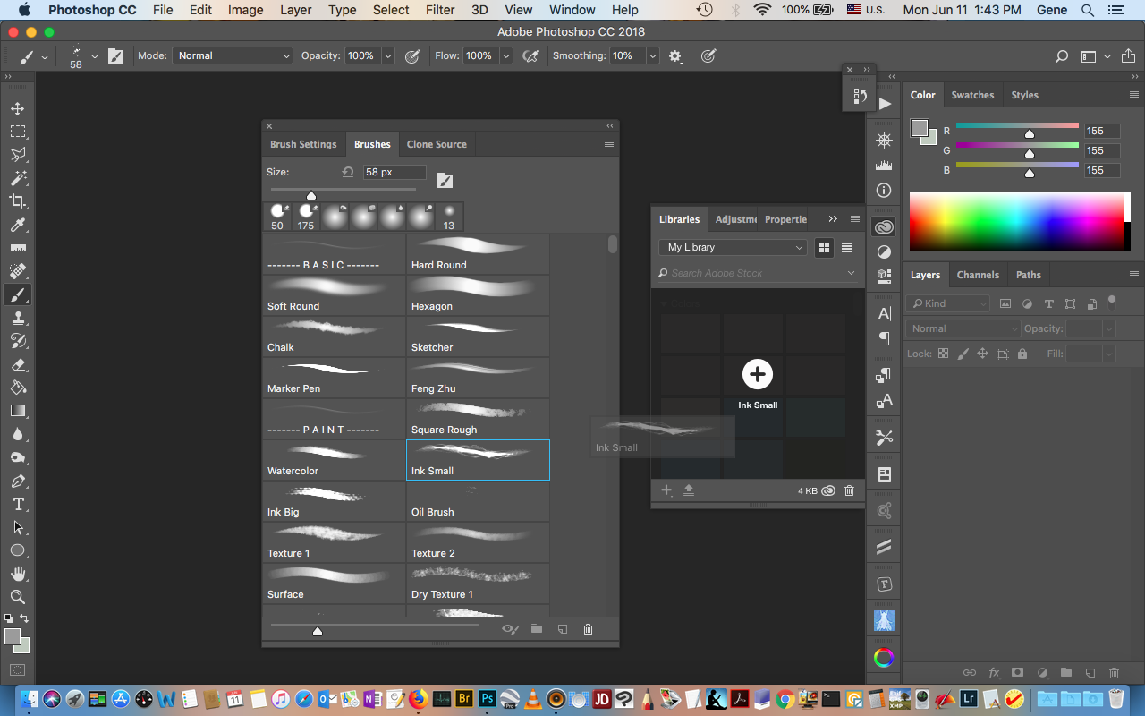Select the Zoom tool in toolbox
This screenshot has width=1145, height=716.
(x=17, y=597)
